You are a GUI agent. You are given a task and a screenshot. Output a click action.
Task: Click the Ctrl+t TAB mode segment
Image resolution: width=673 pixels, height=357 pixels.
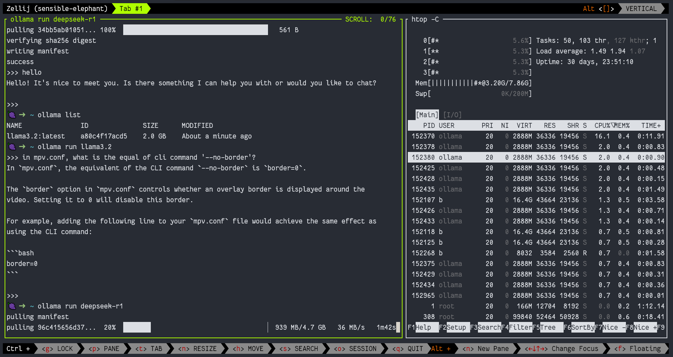pos(149,348)
